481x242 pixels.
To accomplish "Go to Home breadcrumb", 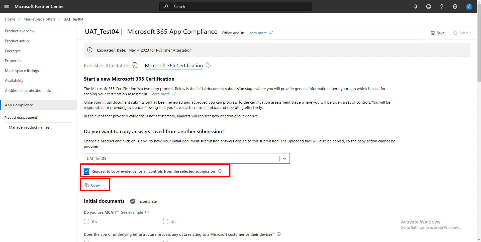I will [x=10, y=19].
